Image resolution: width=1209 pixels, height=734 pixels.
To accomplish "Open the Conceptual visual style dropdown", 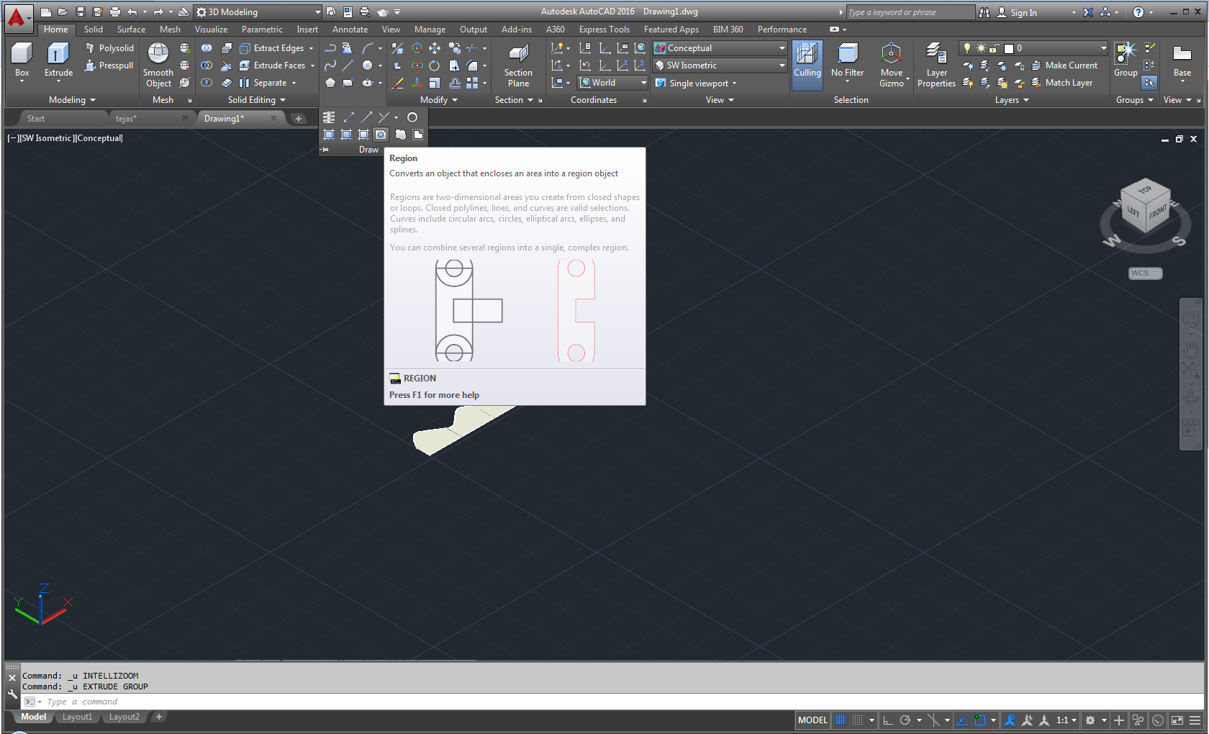I will [x=720, y=48].
